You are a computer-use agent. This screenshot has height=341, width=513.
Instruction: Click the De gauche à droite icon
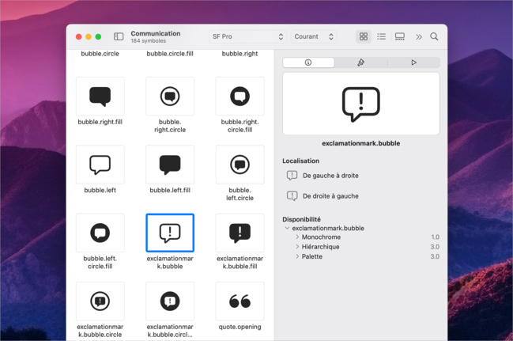[292, 176]
